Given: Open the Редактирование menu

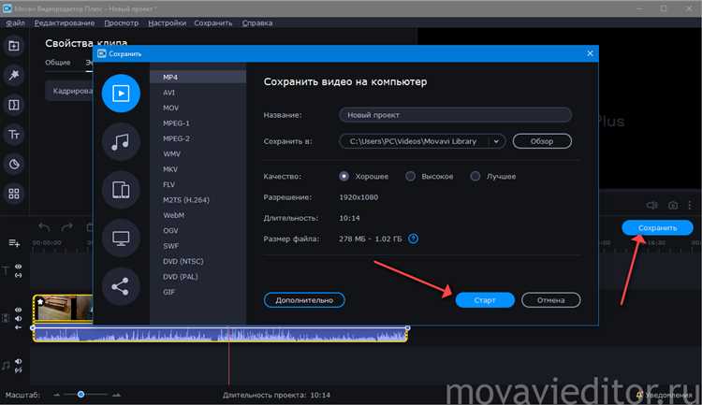Looking at the screenshot, I should 65,22.
